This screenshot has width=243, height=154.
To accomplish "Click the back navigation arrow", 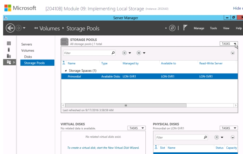I will coord(10,28).
